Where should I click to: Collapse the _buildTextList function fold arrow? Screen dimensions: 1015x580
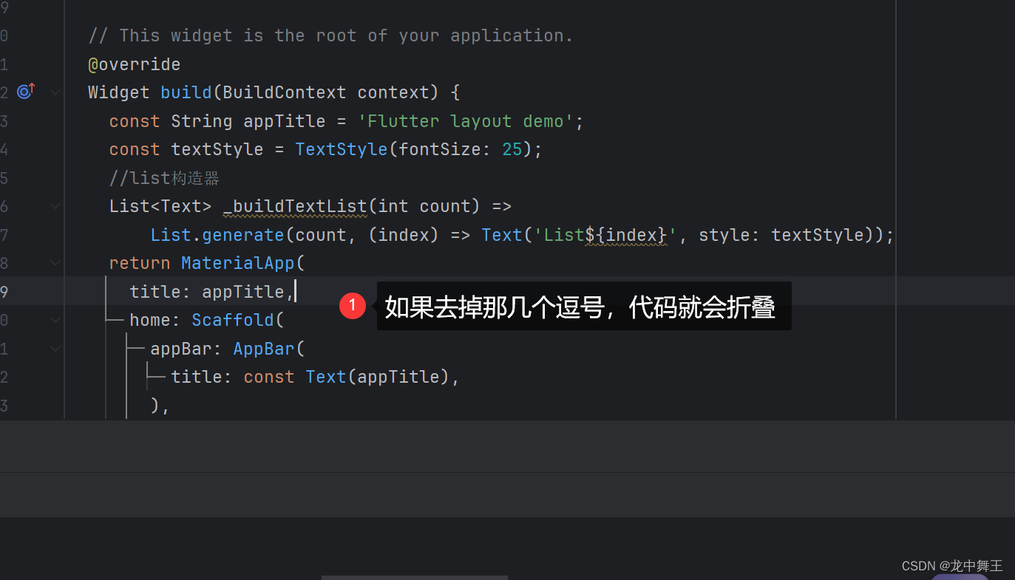55,206
